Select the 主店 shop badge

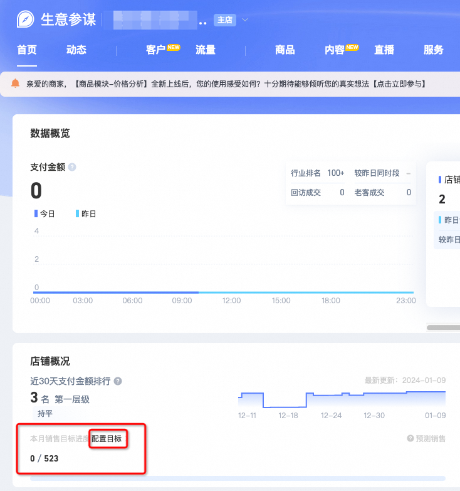(225, 20)
